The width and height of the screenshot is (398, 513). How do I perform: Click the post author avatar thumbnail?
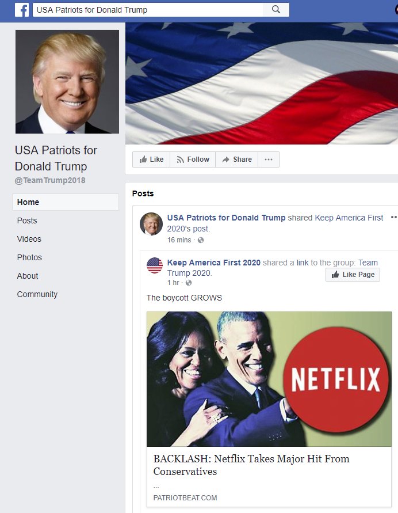(151, 224)
